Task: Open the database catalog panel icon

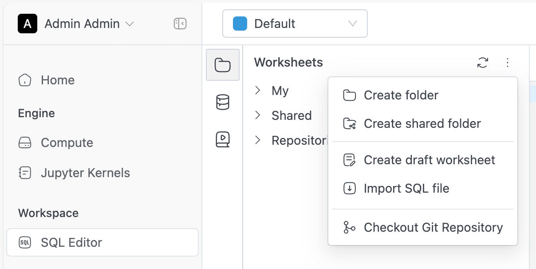Action: pyautogui.click(x=223, y=102)
